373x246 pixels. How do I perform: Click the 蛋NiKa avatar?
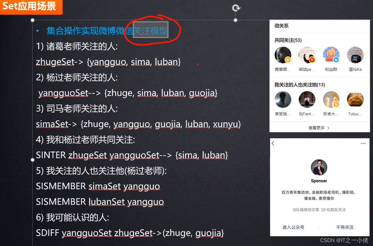click(355, 55)
